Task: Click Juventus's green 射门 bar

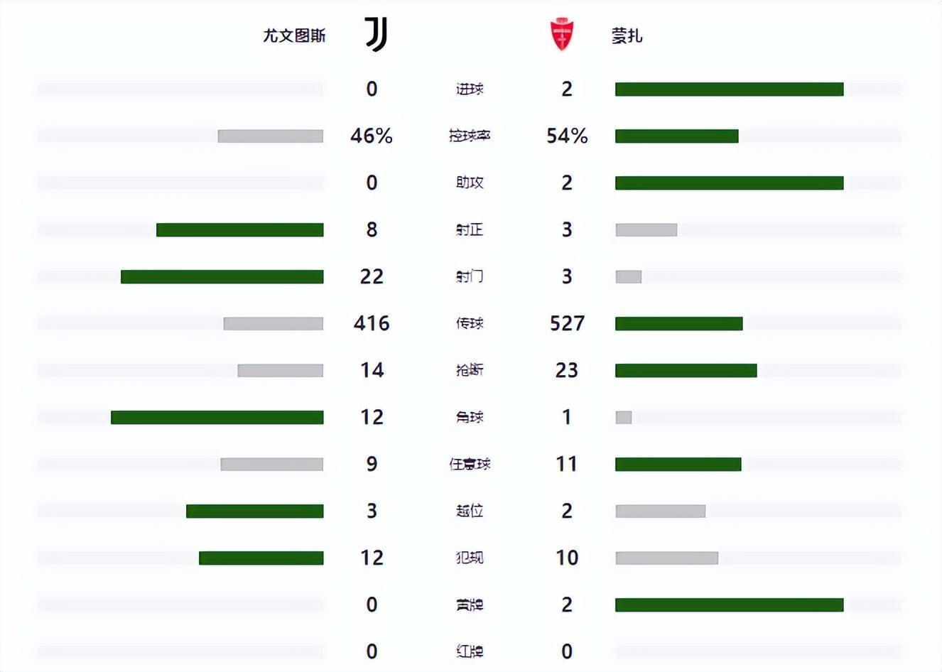Action: point(222,276)
